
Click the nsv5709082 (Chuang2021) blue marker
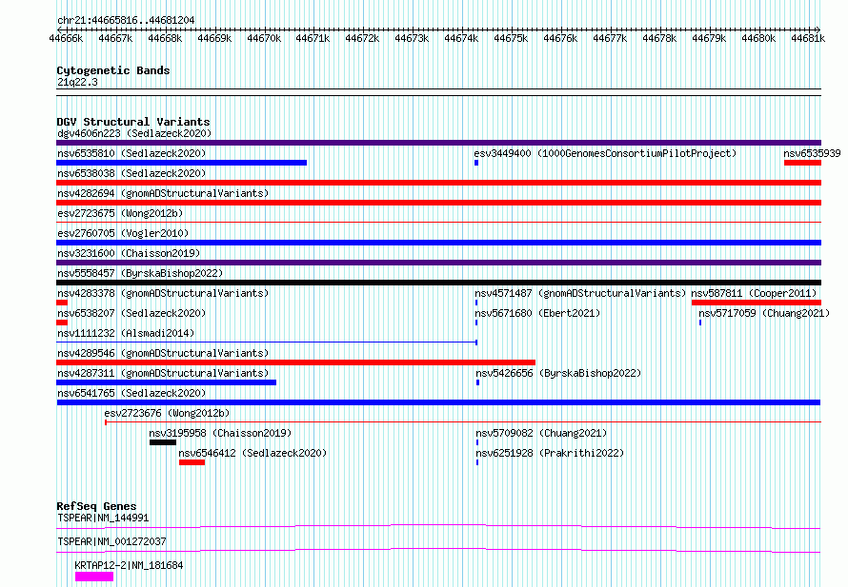tap(477, 442)
